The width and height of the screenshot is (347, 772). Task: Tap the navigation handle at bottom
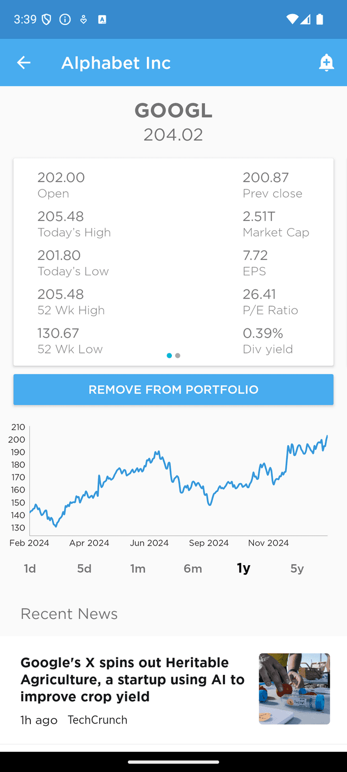click(x=173, y=763)
